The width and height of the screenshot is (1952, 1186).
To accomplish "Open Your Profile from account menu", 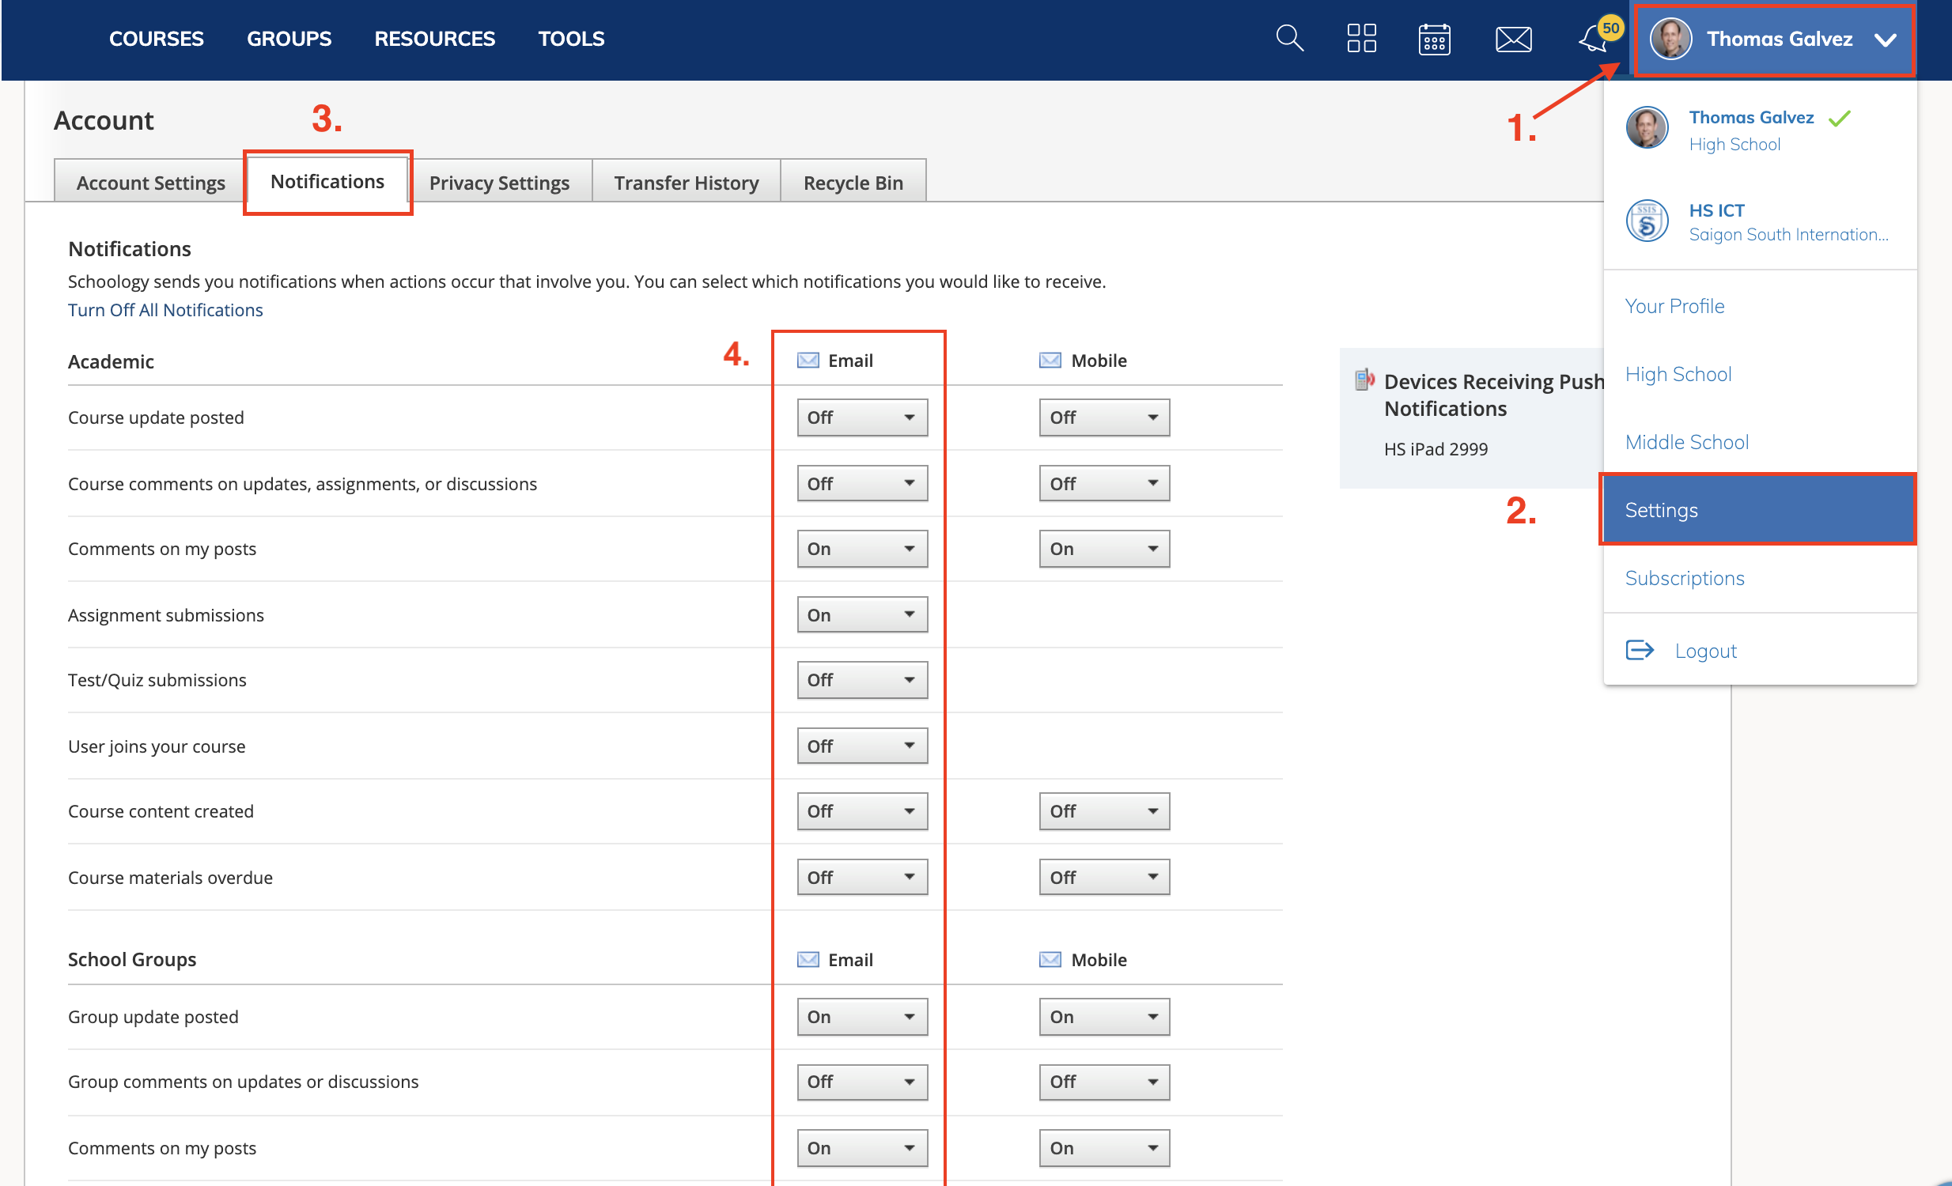I will 1674,306.
